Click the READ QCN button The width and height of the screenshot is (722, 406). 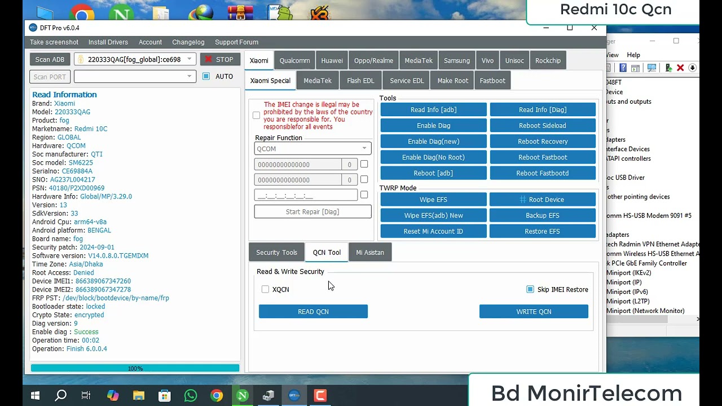coord(313,311)
